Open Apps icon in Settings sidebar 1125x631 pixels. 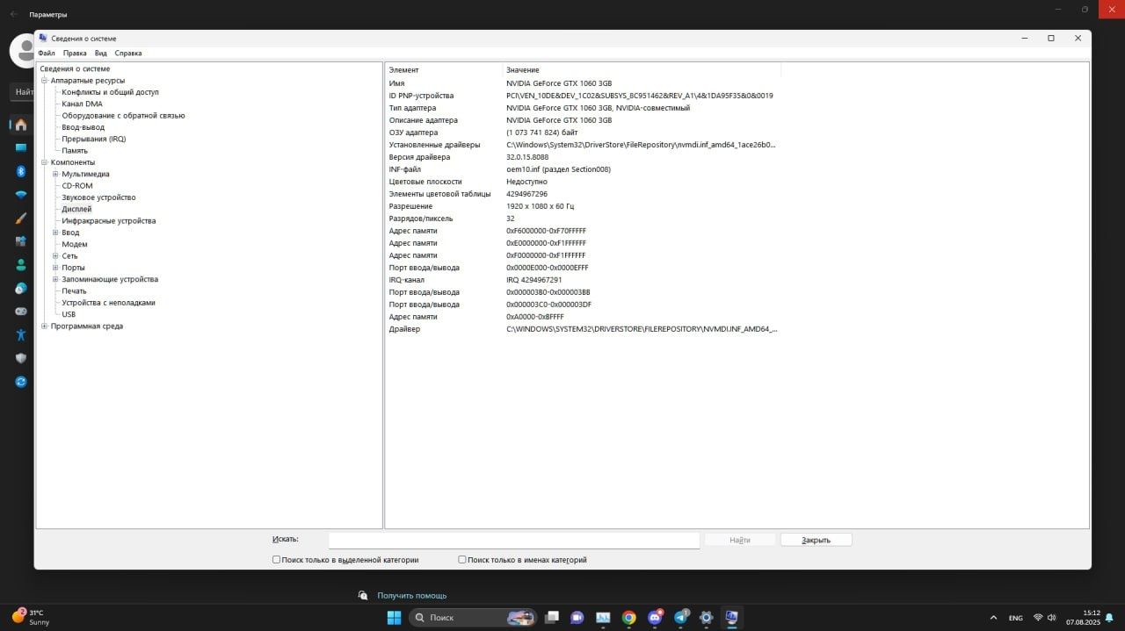(x=20, y=241)
